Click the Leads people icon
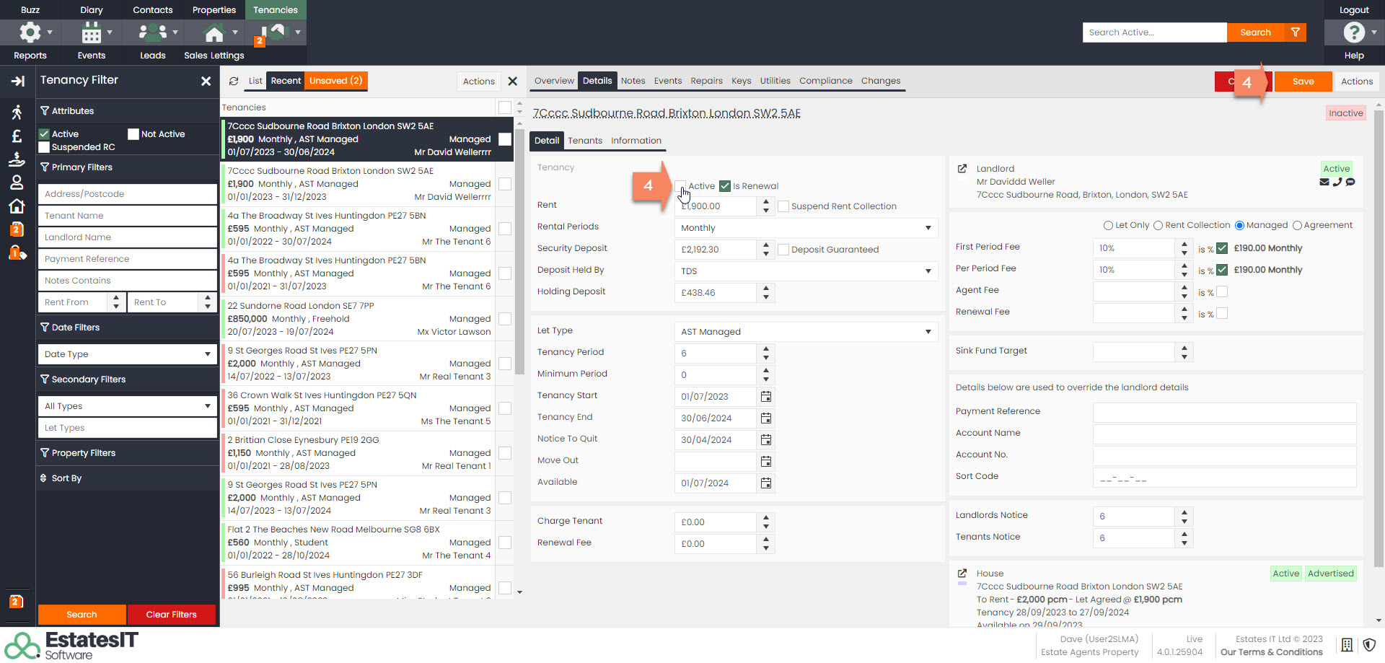Image resolution: width=1385 pixels, height=663 pixels. coord(152,32)
